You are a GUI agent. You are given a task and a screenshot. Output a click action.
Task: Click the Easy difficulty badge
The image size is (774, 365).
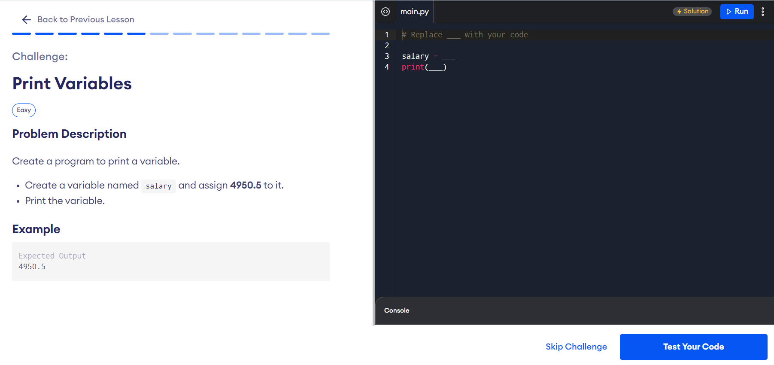click(24, 110)
